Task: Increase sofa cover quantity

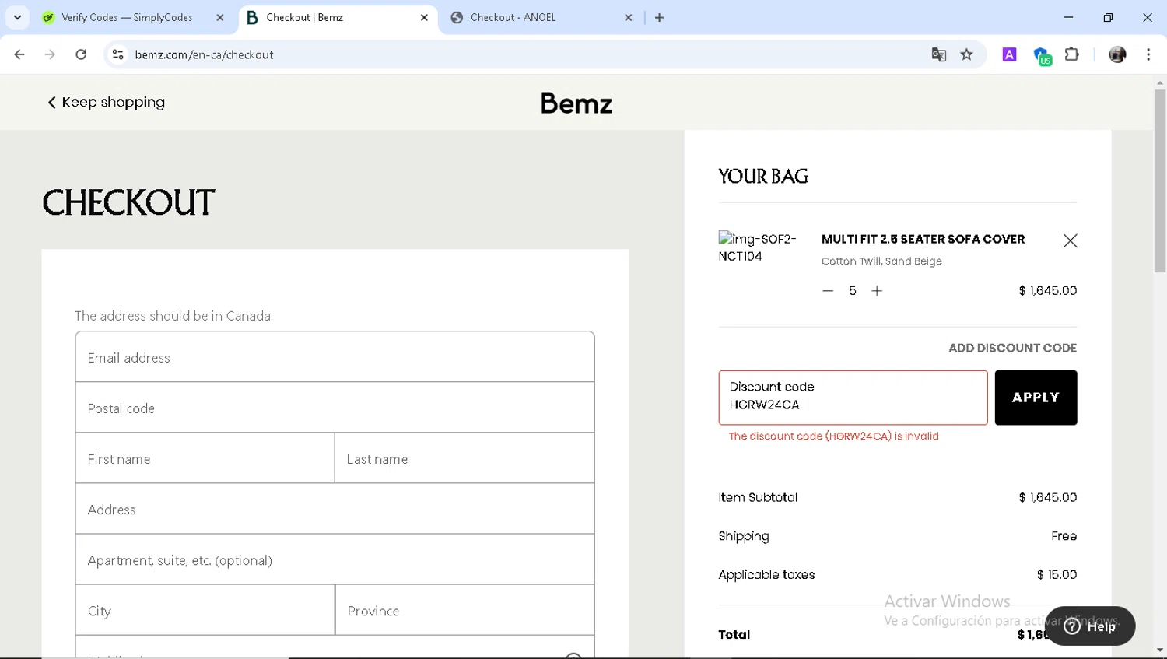Action: 877,291
